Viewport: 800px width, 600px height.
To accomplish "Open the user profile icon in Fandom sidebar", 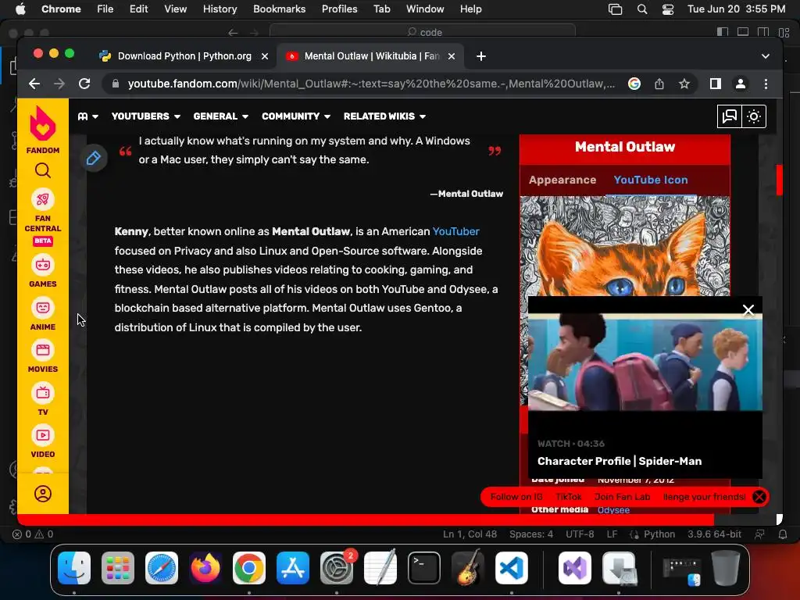I will tap(43, 494).
